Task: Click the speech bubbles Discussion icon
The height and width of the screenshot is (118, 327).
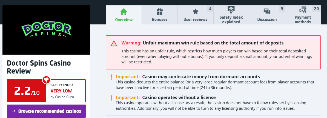Action: [267, 12]
